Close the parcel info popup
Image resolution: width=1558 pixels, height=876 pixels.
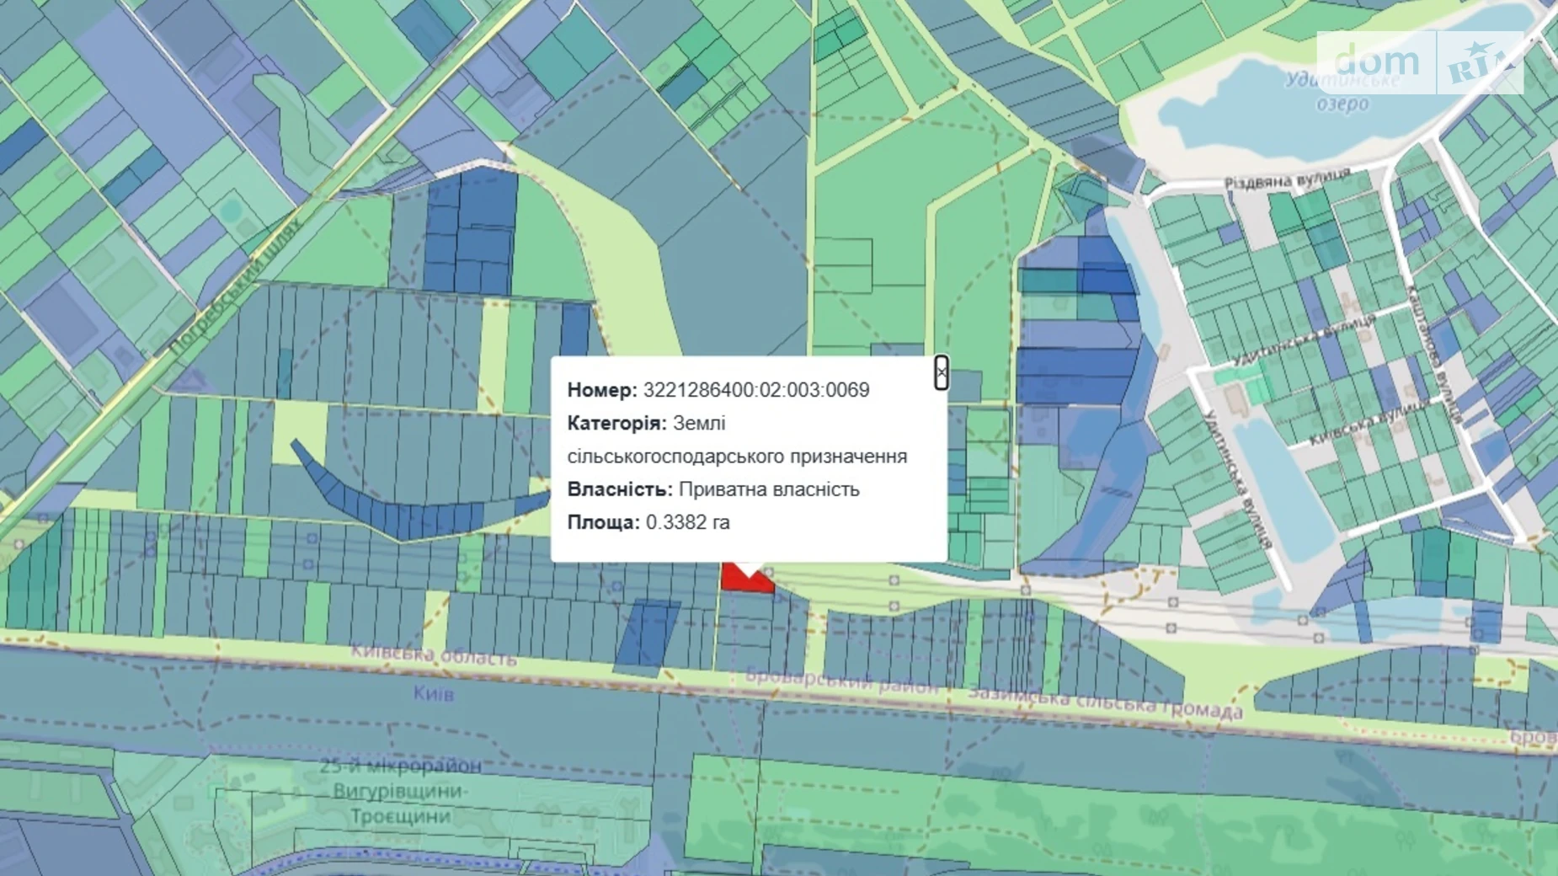point(941,372)
